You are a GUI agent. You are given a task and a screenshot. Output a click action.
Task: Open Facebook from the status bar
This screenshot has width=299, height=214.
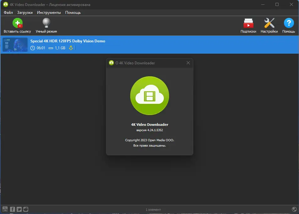point(12,209)
